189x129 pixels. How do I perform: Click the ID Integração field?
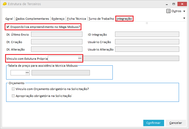tap(147, 34)
